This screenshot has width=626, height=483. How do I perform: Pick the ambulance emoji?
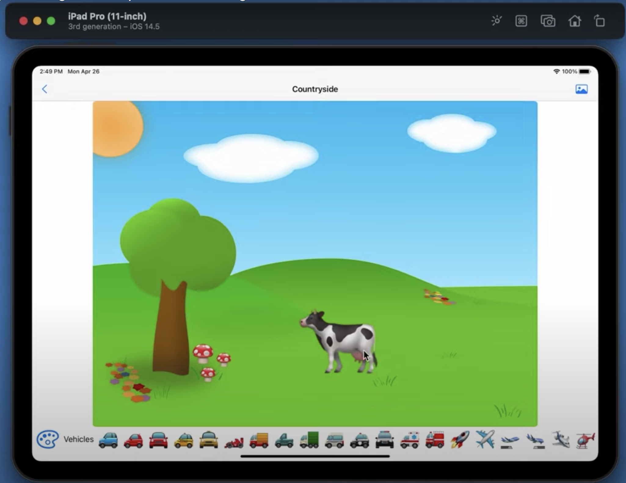point(409,440)
